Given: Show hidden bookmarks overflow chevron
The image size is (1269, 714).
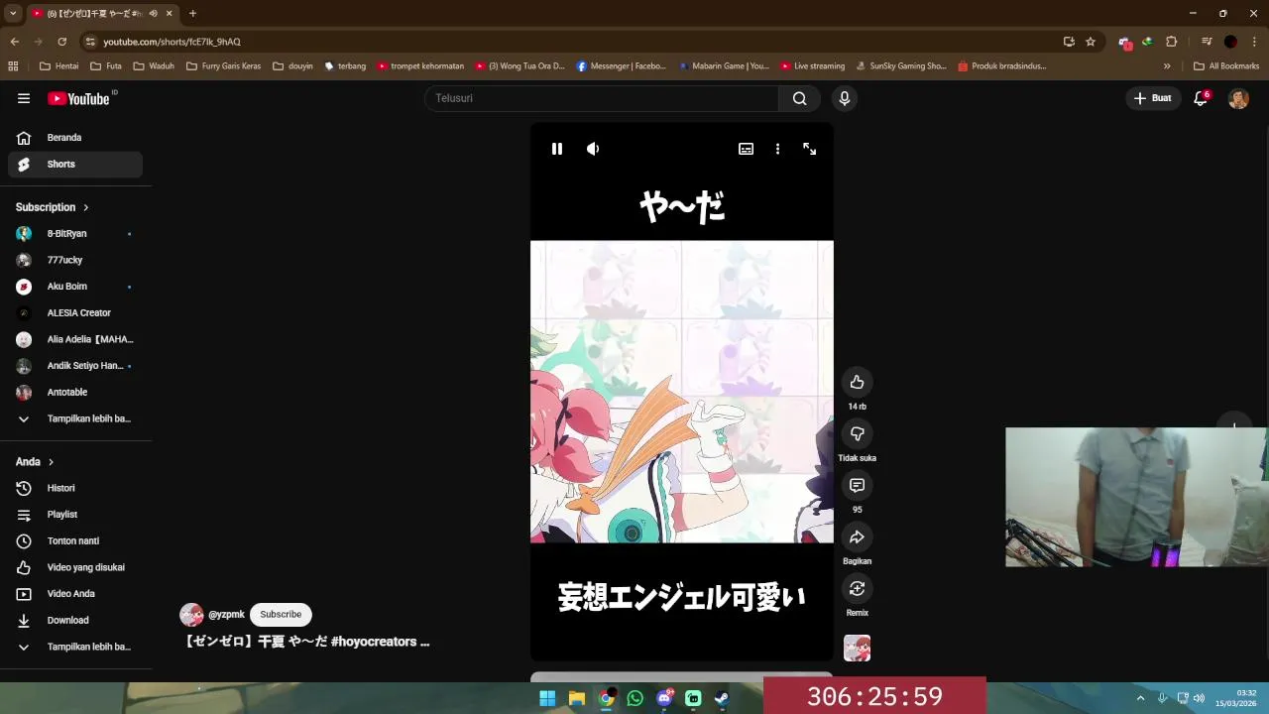Looking at the screenshot, I should tap(1167, 66).
